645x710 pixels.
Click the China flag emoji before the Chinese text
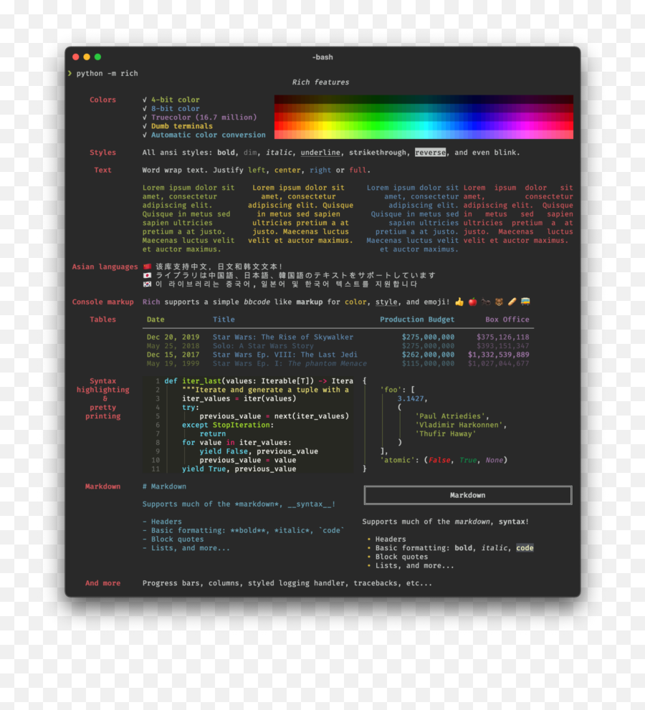click(x=146, y=266)
